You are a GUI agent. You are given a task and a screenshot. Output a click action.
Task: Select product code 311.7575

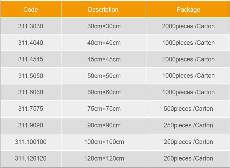31,109
